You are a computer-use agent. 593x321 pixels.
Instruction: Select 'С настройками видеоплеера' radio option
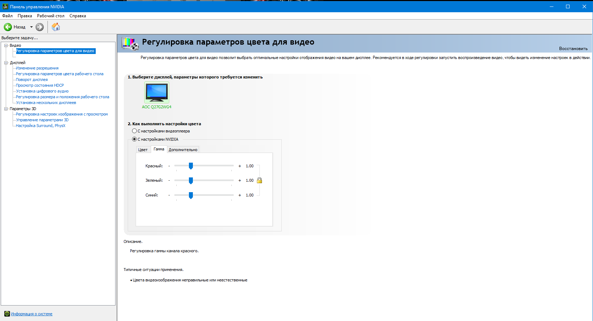[135, 131]
